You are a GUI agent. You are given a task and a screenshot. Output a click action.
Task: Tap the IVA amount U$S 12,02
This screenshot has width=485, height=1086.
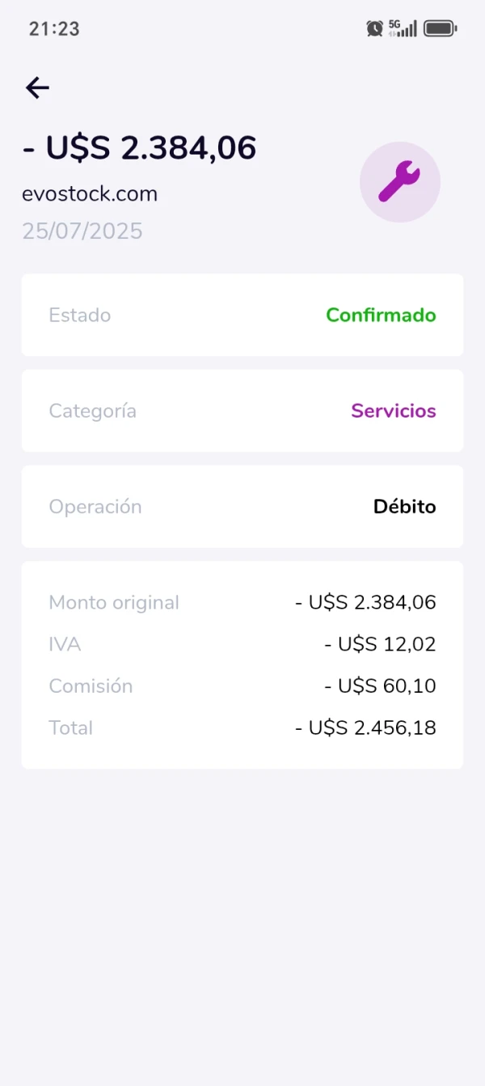tap(380, 644)
